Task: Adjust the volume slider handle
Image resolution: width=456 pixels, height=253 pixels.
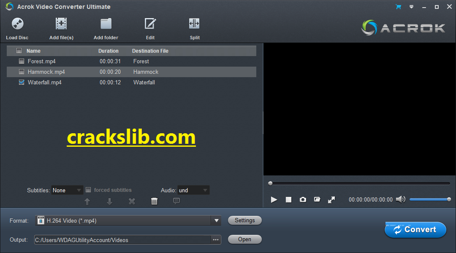Action: click(449, 199)
